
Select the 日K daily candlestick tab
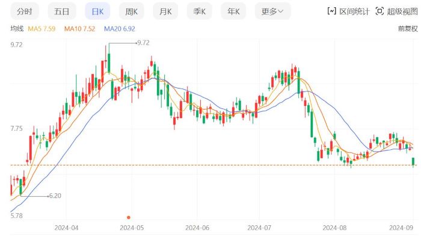click(97, 11)
